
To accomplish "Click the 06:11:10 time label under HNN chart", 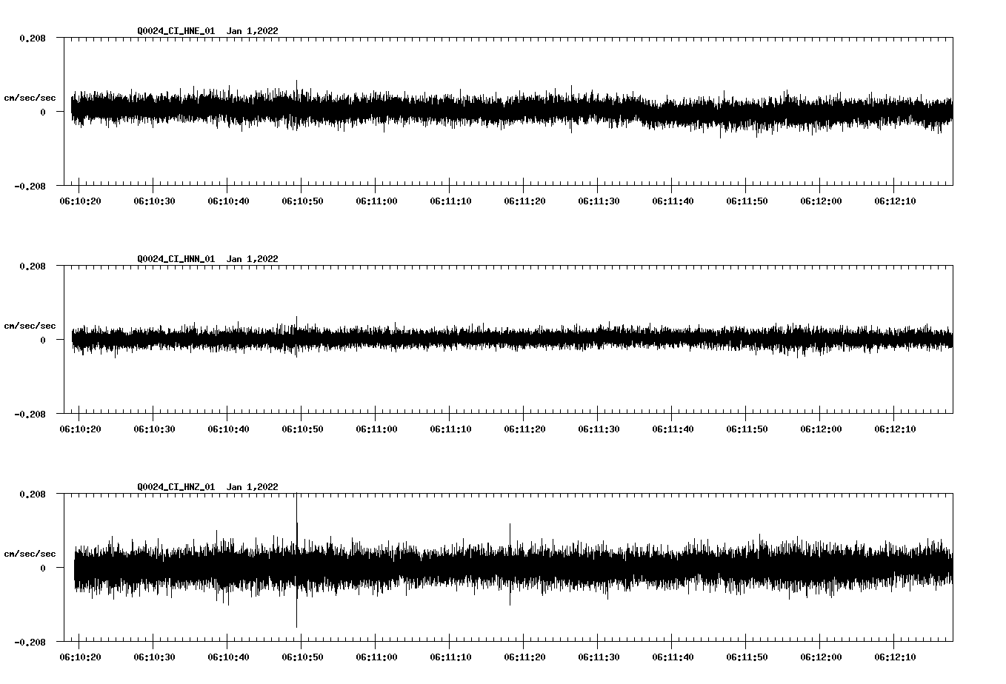I will [x=450, y=429].
